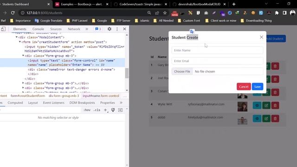
Task: Click the Google Translate popup icon
Action: 192,32
